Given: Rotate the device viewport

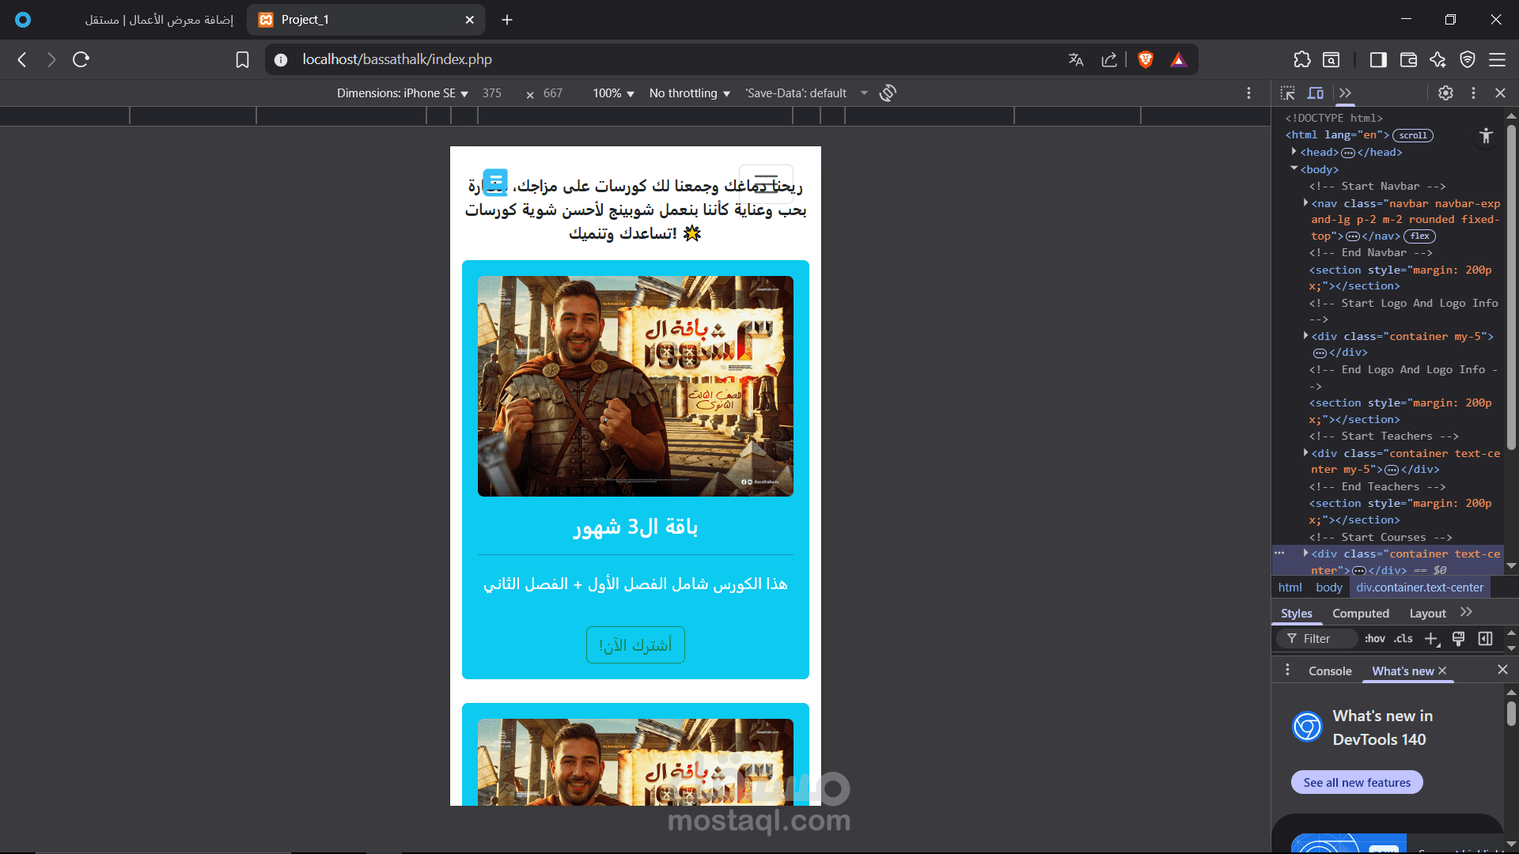Looking at the screenshot, I should coord(888,93).
